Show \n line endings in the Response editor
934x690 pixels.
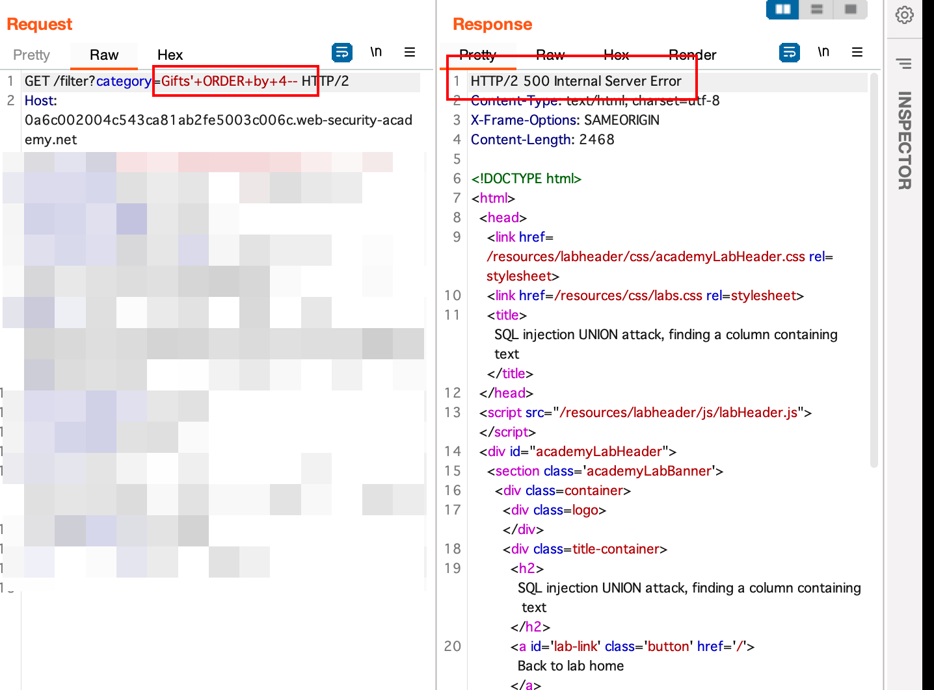click(823, 51)
